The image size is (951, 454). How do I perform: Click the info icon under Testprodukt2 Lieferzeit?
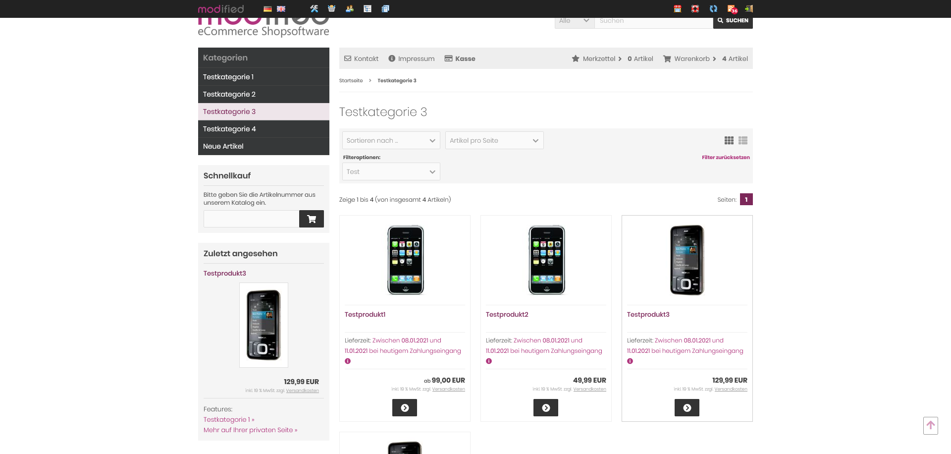(489, 361)
